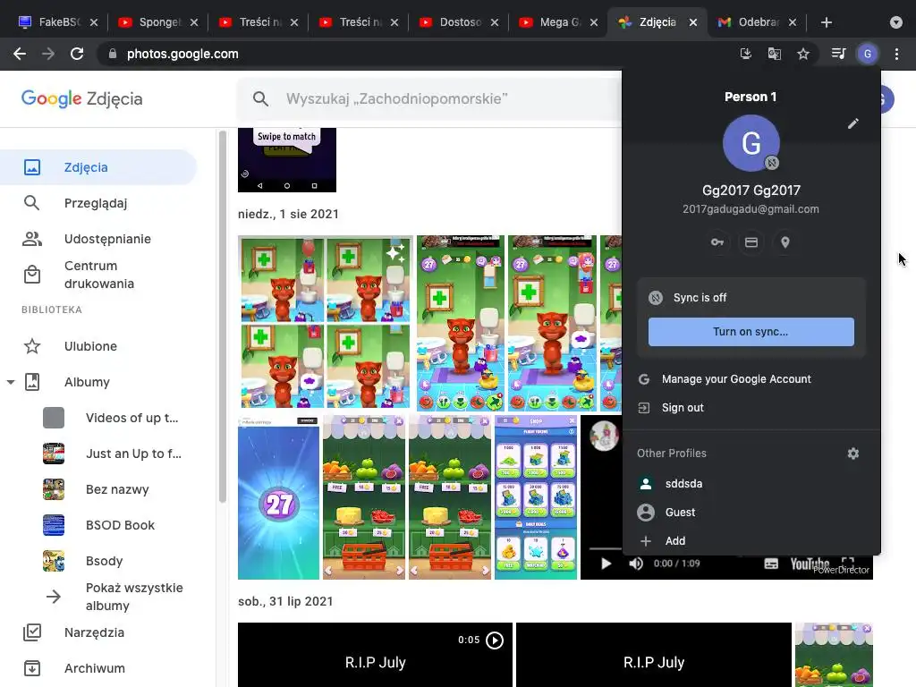Open four-cat collage photo thumbnail

(326, 322)
